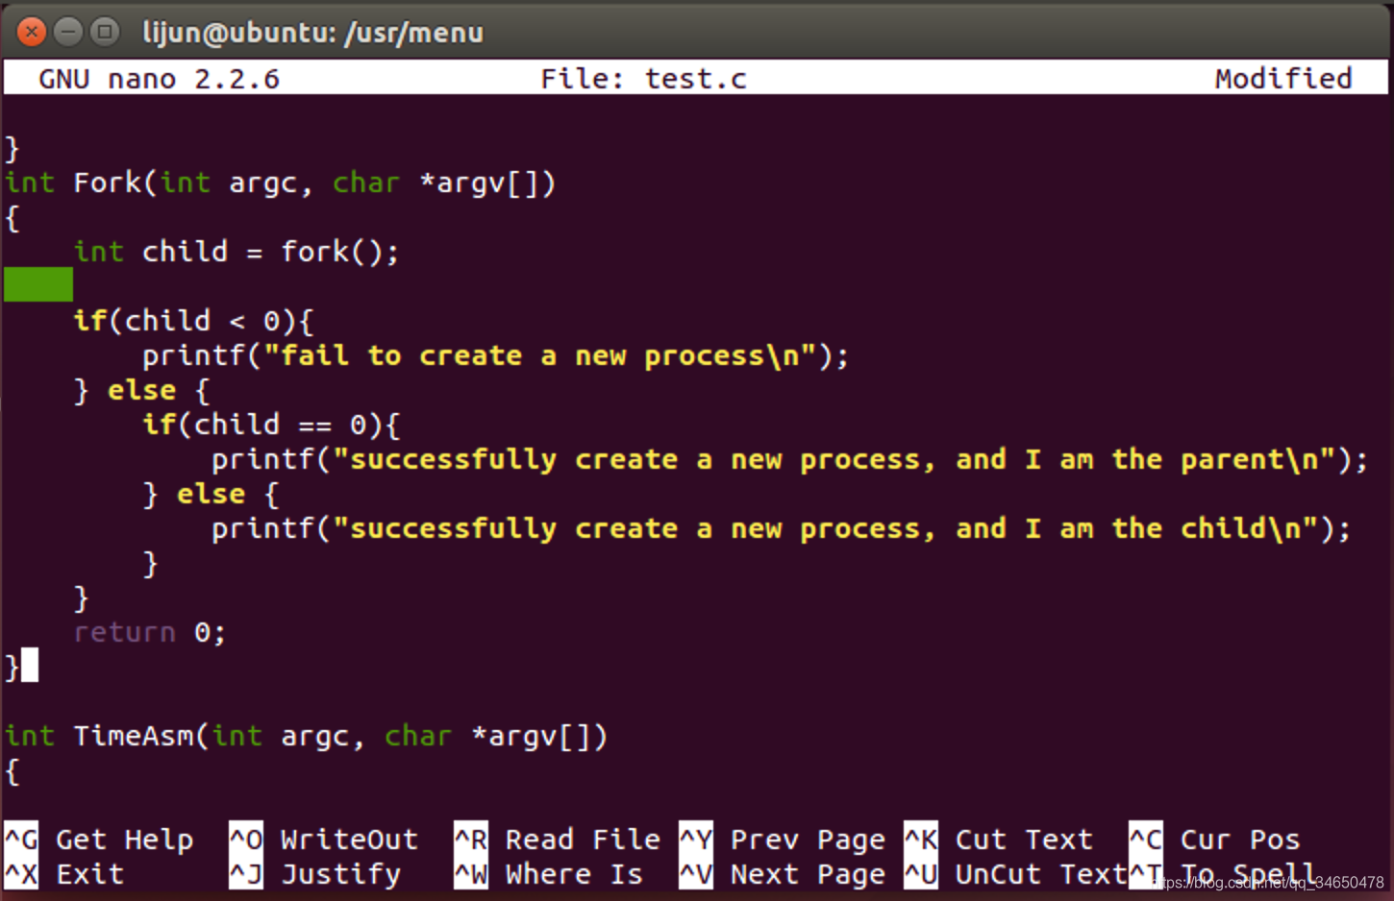Click the int TimeAsm function declaration

point(306,737)
